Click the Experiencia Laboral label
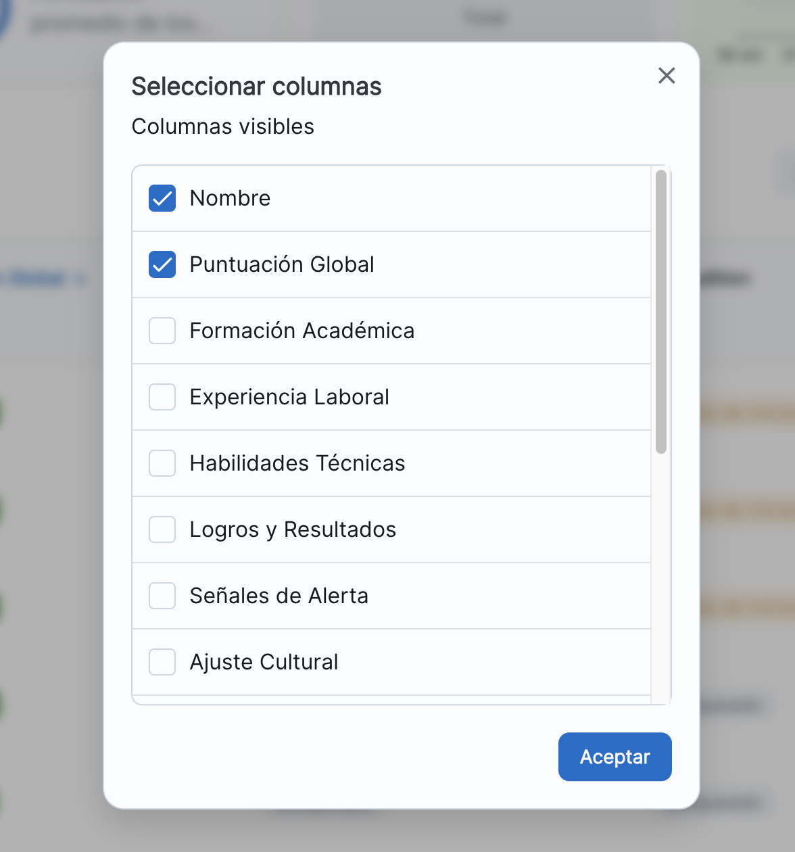Screen dimensions: 795x852 pyautogui.click(x=289, y=397)
